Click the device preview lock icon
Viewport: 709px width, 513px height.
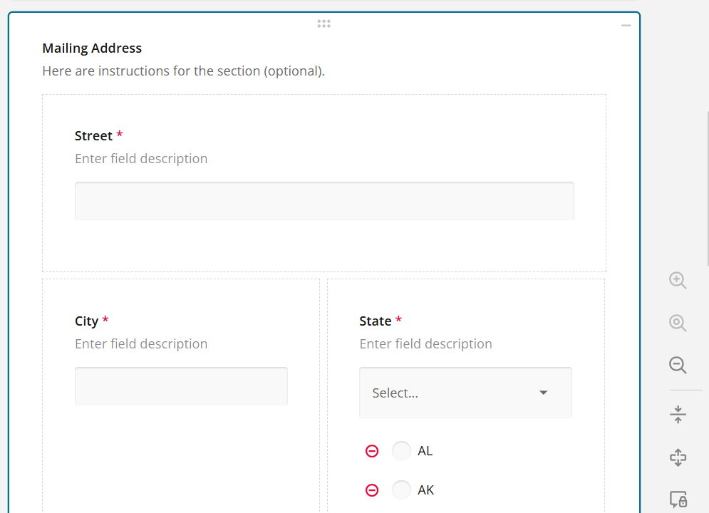(678, 499)
